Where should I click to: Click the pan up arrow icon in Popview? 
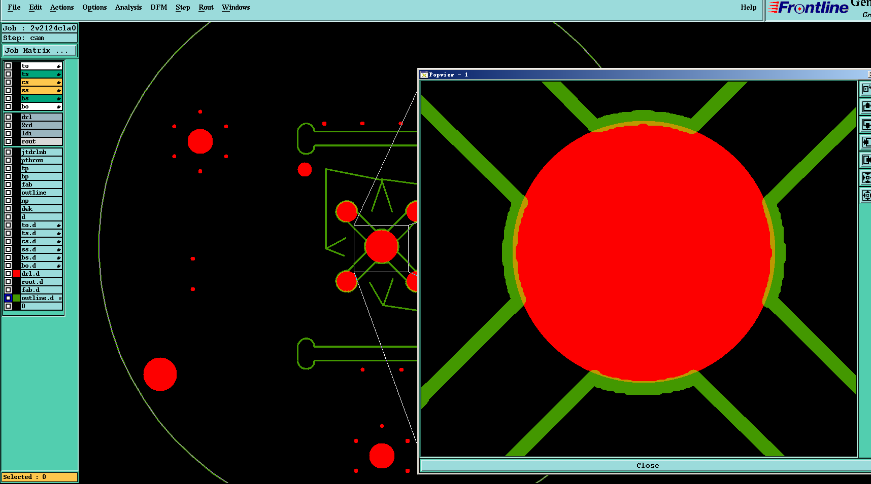click(866, 106)
